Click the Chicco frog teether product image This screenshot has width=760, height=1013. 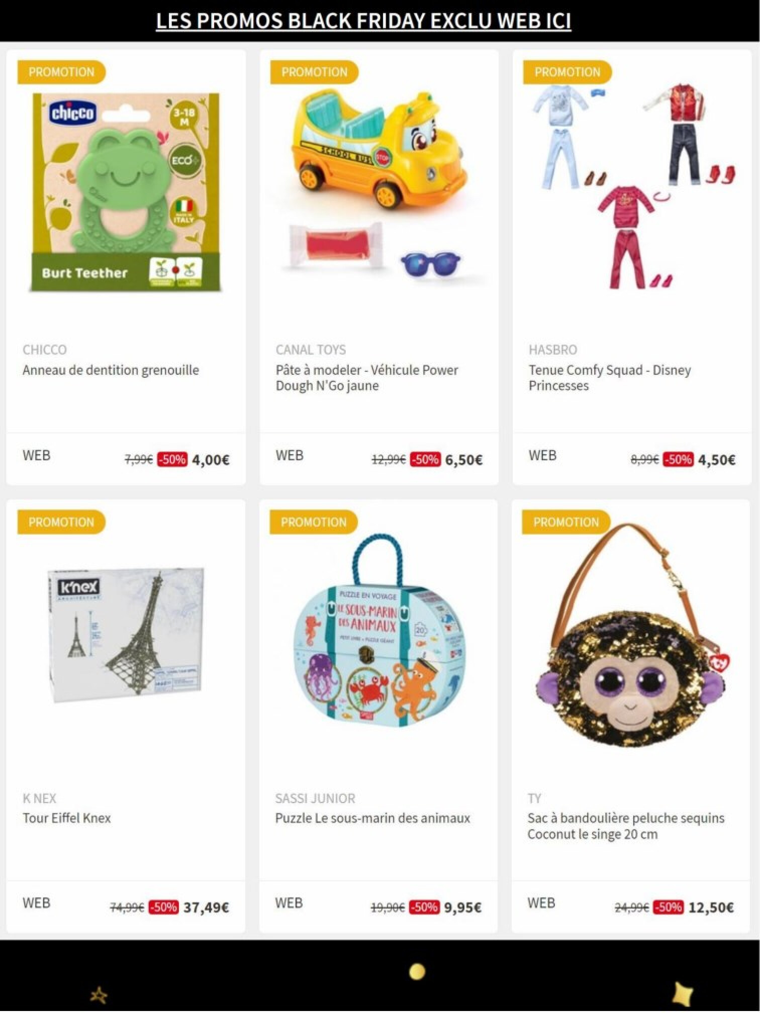(x=126, y=192)
